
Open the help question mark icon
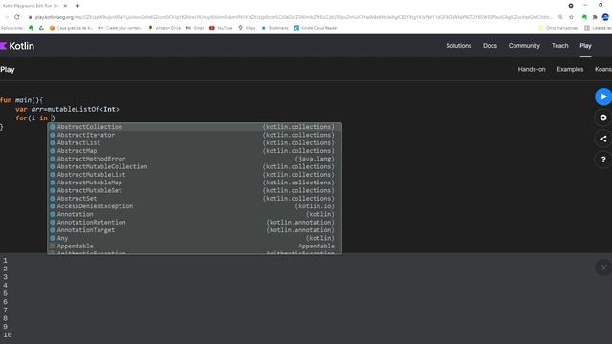point(603,160)
